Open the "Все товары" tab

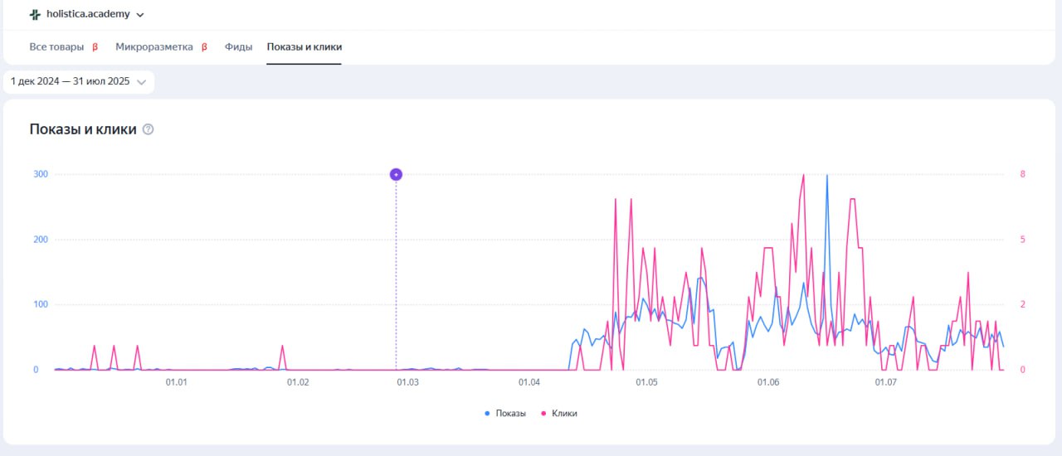click(x=56, y=47)
